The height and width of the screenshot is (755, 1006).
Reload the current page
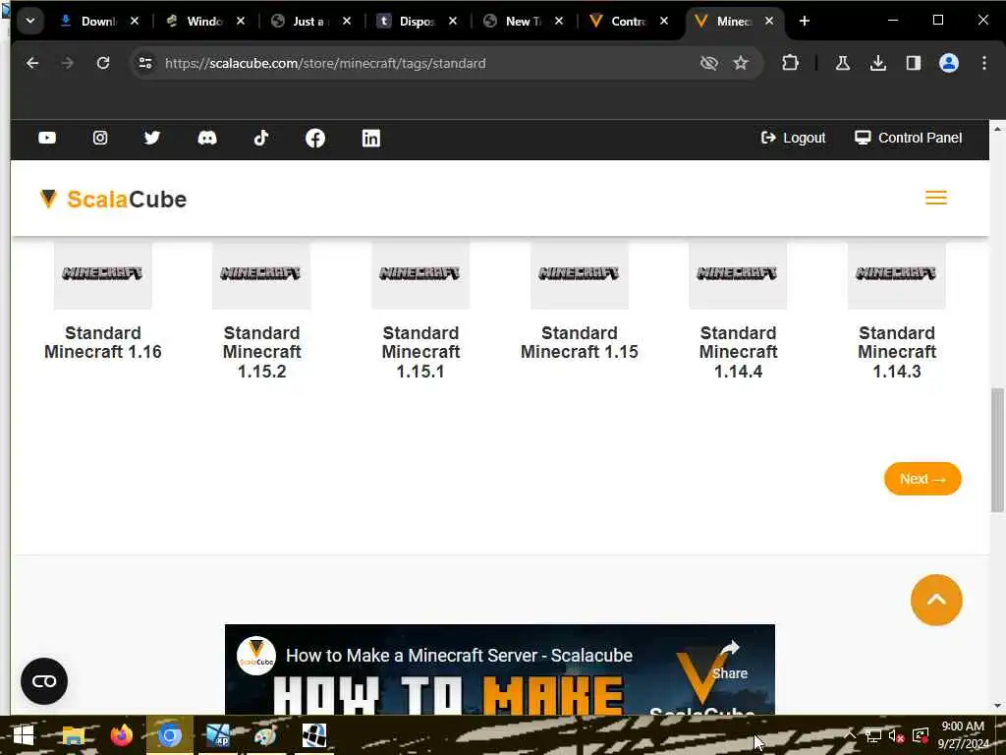point(102,63)
